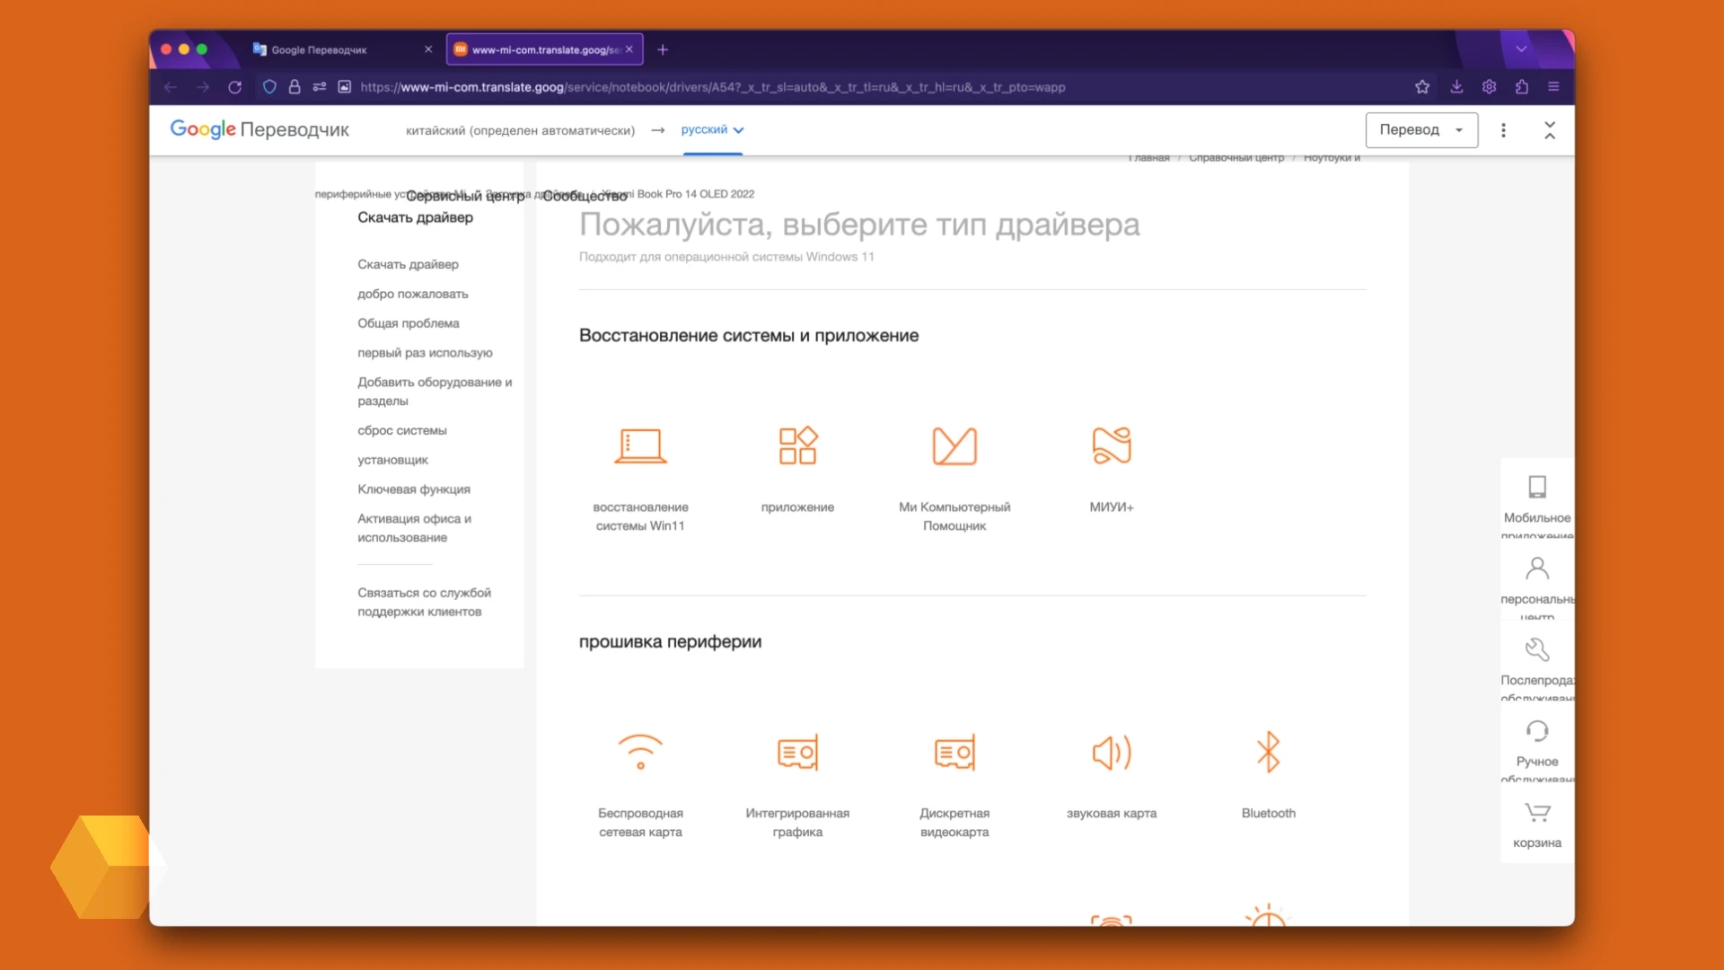
Task: Click Скачать драйвер sidebar link
Action: [408, 264]
